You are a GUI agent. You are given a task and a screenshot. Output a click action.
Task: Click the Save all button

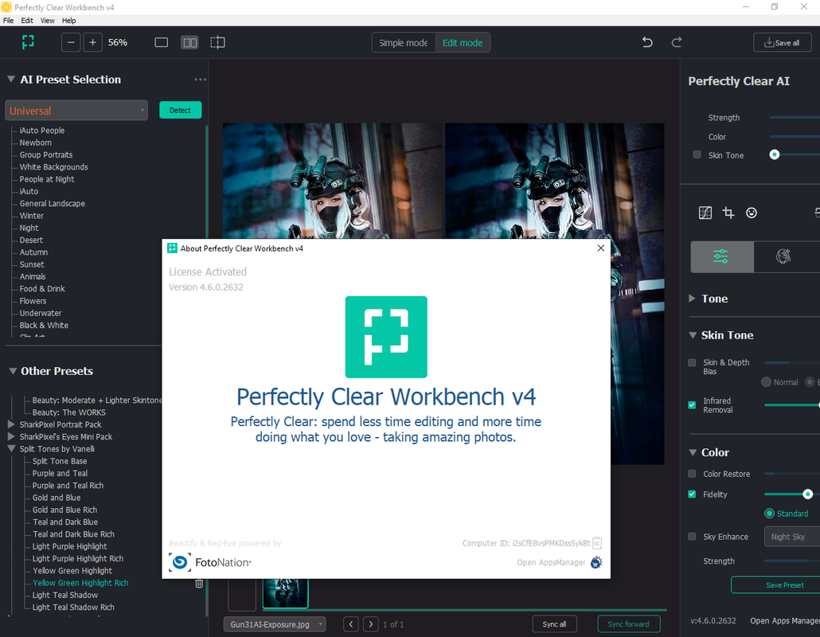pyautogui.click(x=783, y=43)
